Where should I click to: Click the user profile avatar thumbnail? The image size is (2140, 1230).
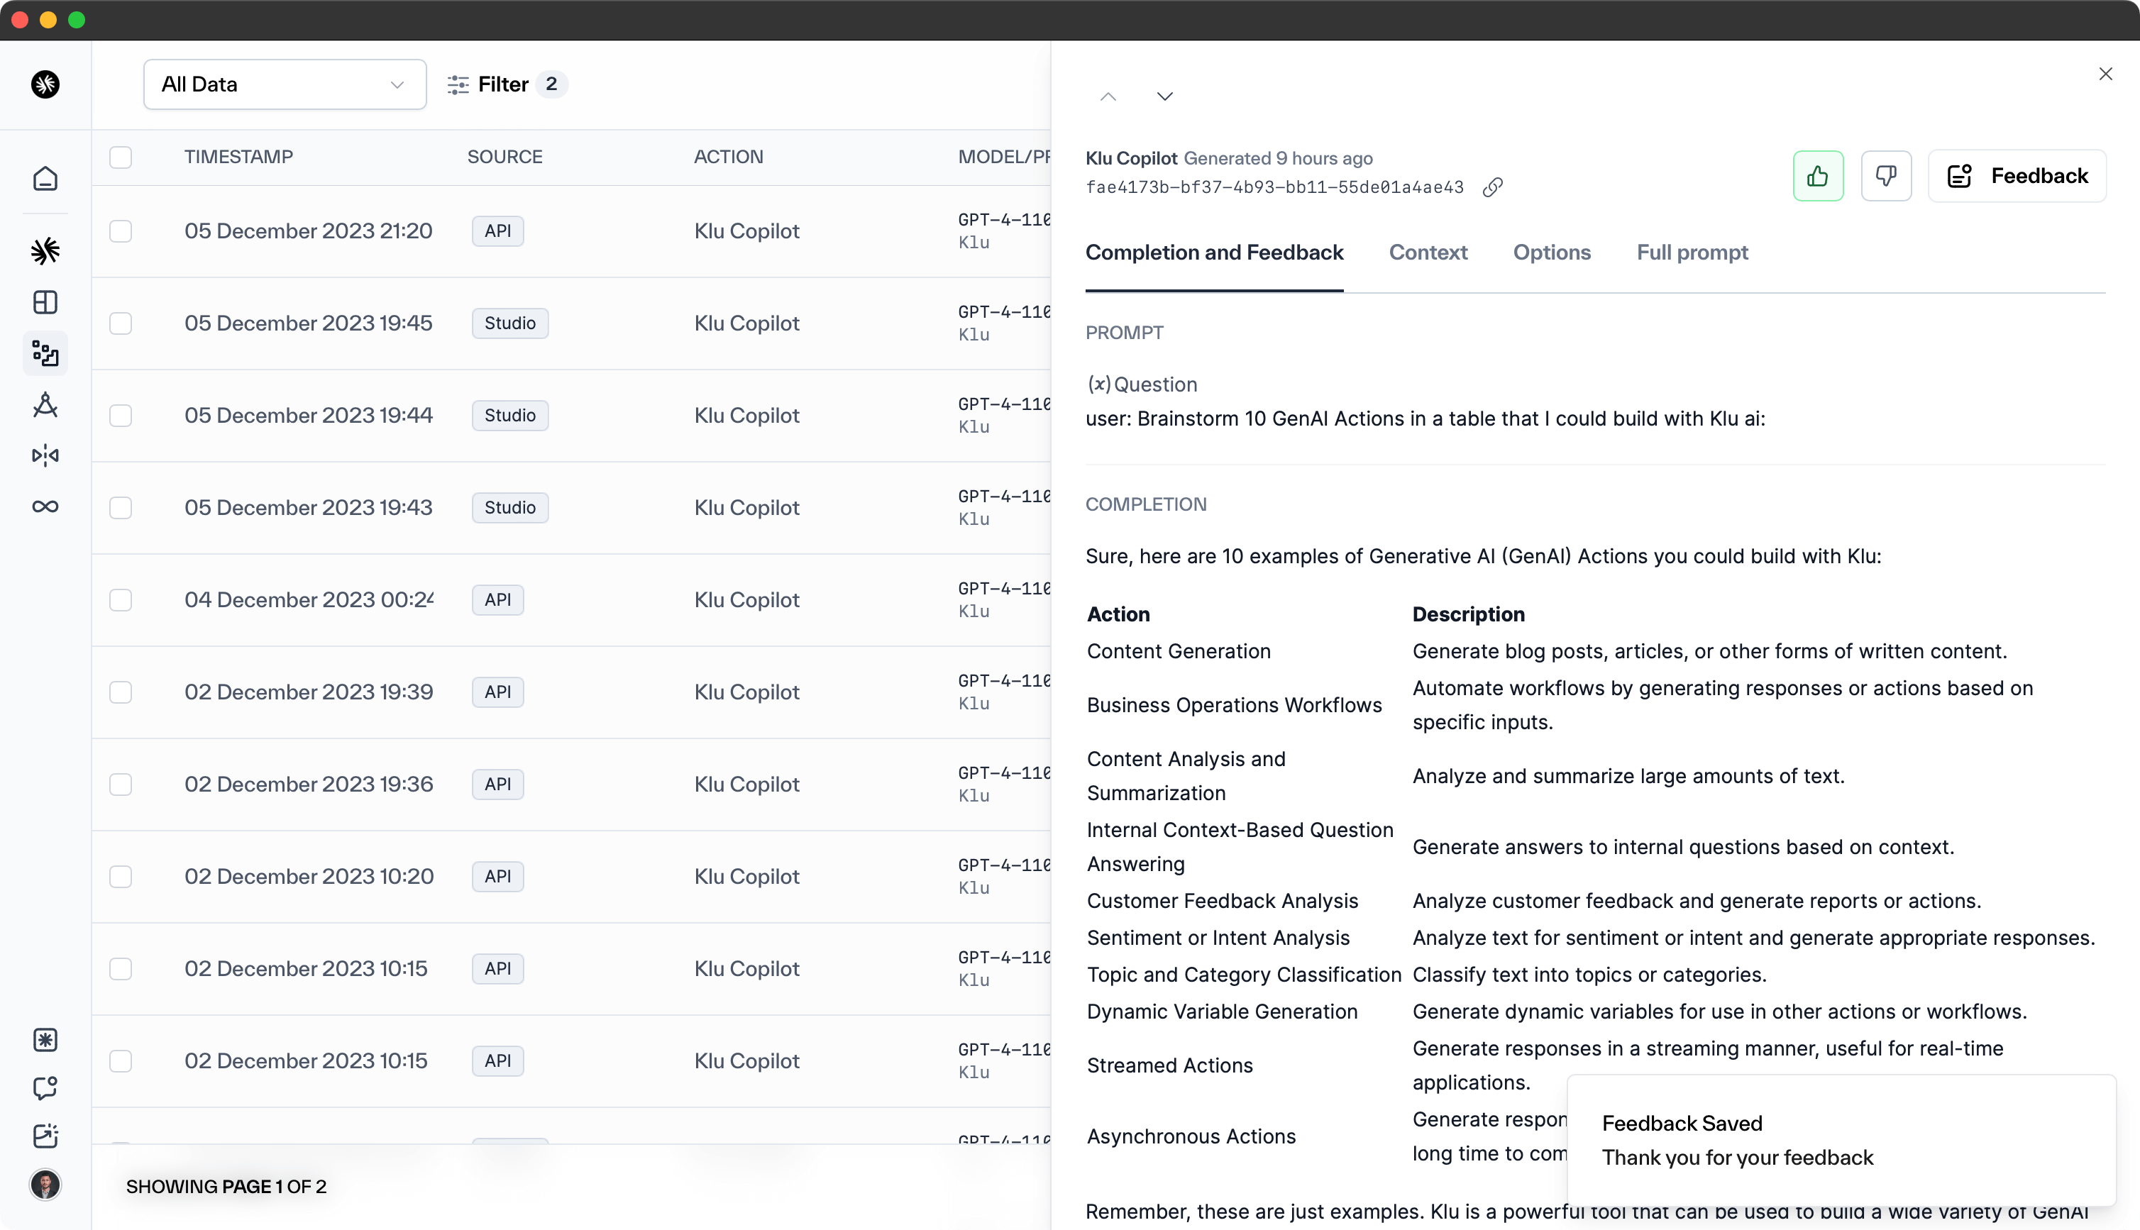[45, 1185]
